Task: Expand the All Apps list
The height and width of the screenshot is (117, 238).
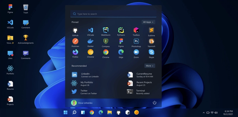Action: pyautogui.click(x=148, y=22)
